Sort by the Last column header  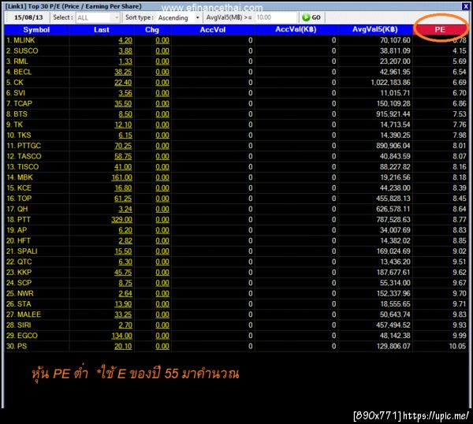tap(102, 30)
